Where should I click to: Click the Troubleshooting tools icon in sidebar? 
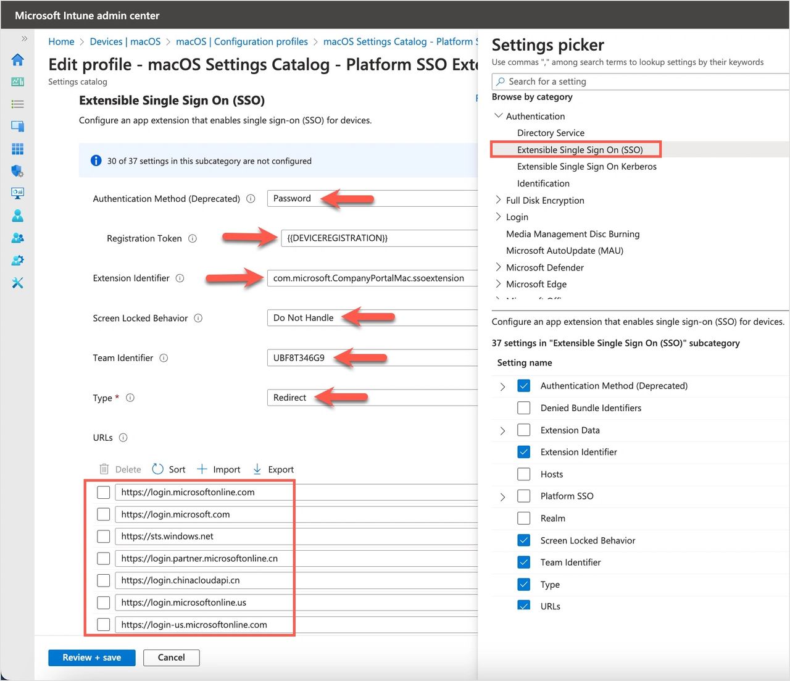[17, 283]
